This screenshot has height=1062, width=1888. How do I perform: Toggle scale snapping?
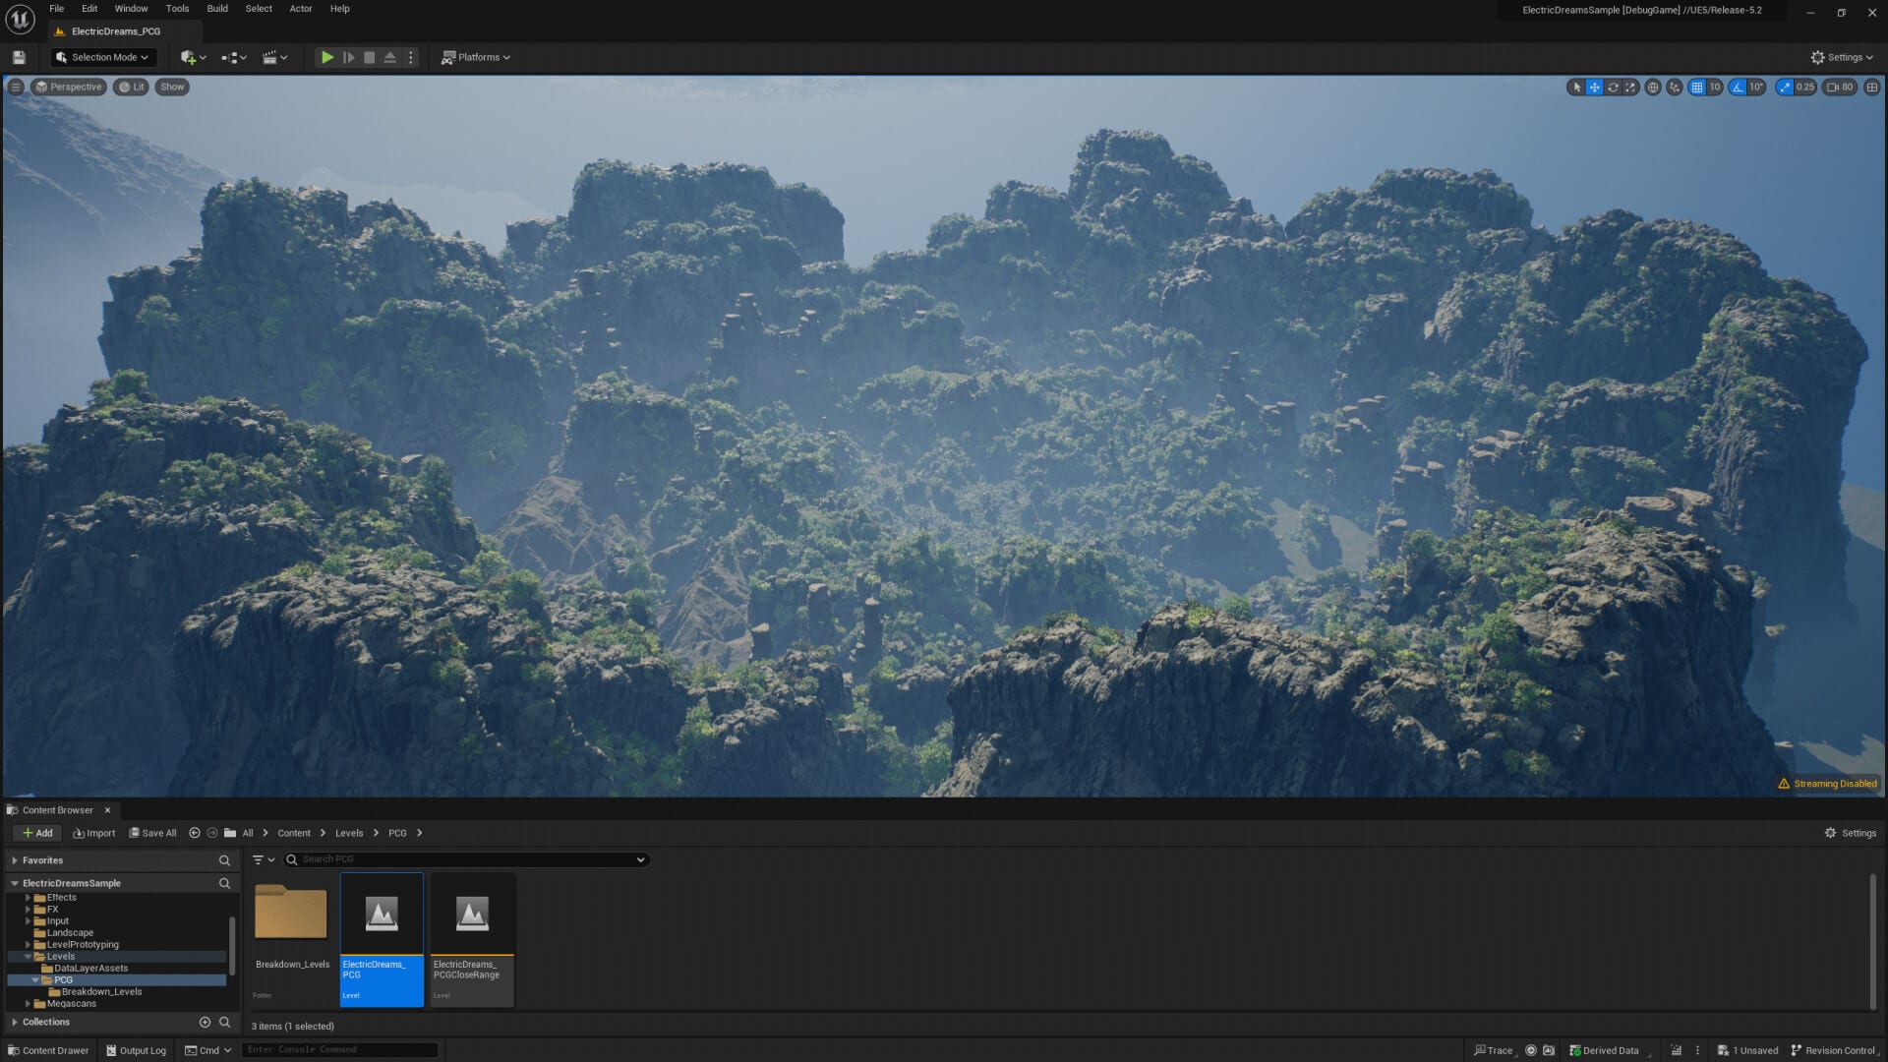point(1785,87)
